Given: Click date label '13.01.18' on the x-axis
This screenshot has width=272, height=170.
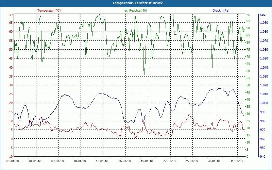Looking at the screenshot, I should pyautogui.click(x=102, y=161).
